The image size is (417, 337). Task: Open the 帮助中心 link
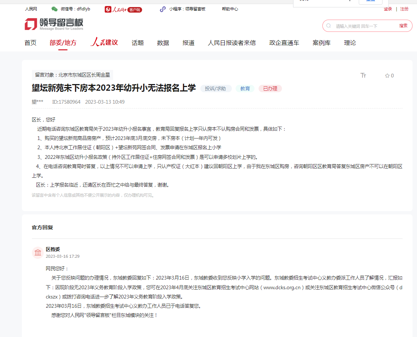point(230,9)
